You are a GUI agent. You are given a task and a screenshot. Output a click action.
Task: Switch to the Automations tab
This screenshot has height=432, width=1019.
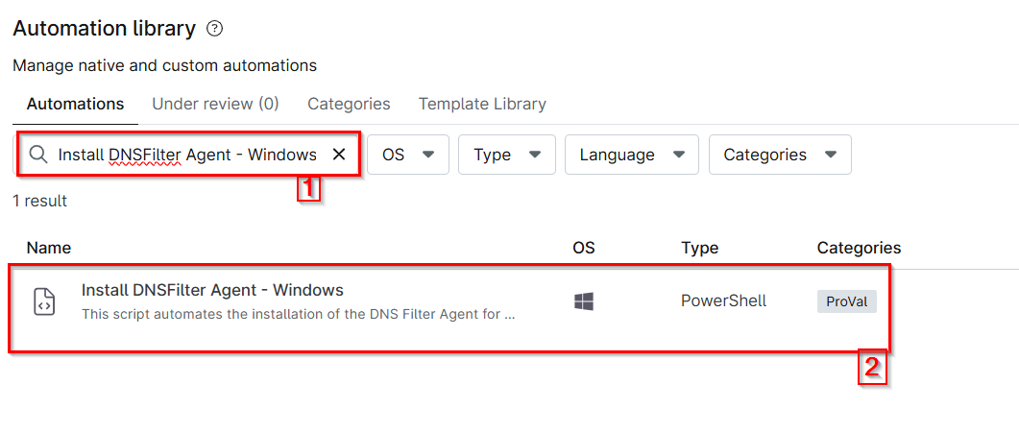point(75,104)
